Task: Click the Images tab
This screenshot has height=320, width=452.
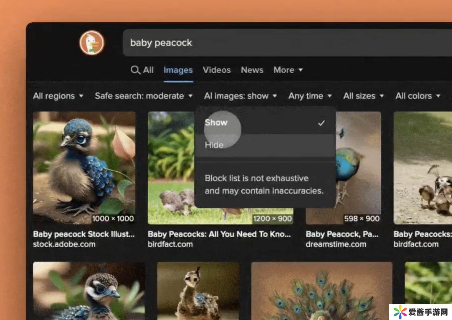Action: 178,70
